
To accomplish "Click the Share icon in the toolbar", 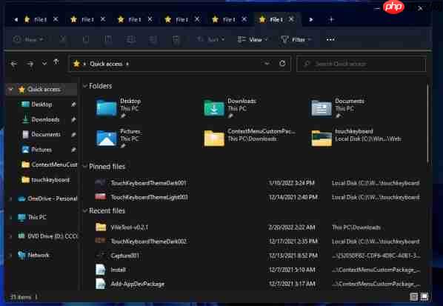I will pos(153,39).
